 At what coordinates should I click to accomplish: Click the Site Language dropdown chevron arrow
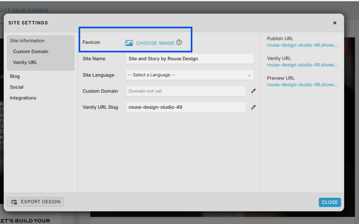[249, 75]
